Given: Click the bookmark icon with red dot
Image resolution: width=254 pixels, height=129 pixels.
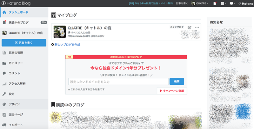Looking at the screenshot, I should 215,3.
